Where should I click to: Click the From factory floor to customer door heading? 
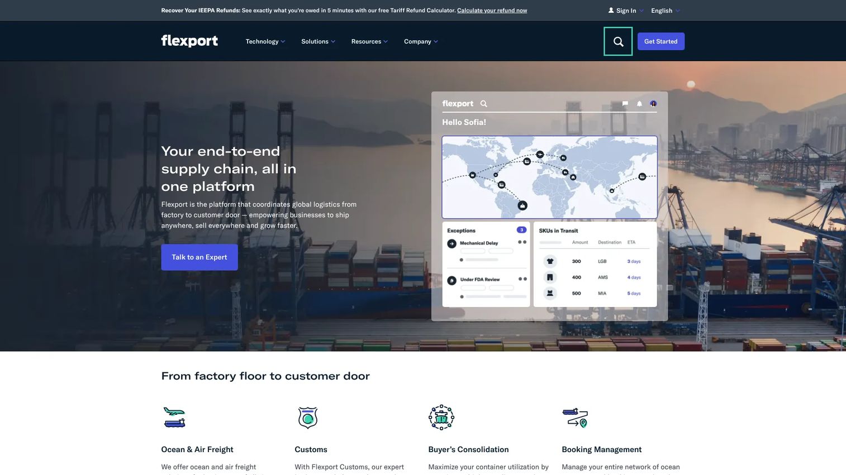265,376
